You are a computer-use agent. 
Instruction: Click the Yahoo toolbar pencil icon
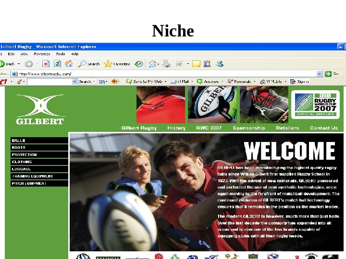click(x=19, y=82)
